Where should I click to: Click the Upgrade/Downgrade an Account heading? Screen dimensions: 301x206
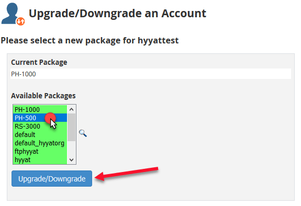tap(117, 14)
